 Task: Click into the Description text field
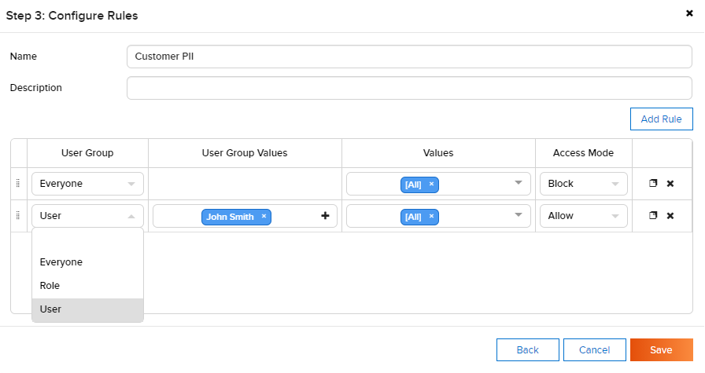409,88
